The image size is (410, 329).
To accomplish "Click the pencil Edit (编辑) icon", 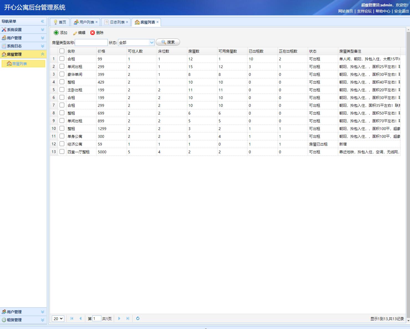I will point(75,33).
